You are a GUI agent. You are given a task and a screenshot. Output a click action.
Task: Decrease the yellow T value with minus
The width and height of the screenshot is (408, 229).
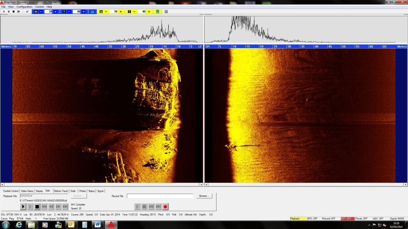pyautogui.click(x=134, y=12)
